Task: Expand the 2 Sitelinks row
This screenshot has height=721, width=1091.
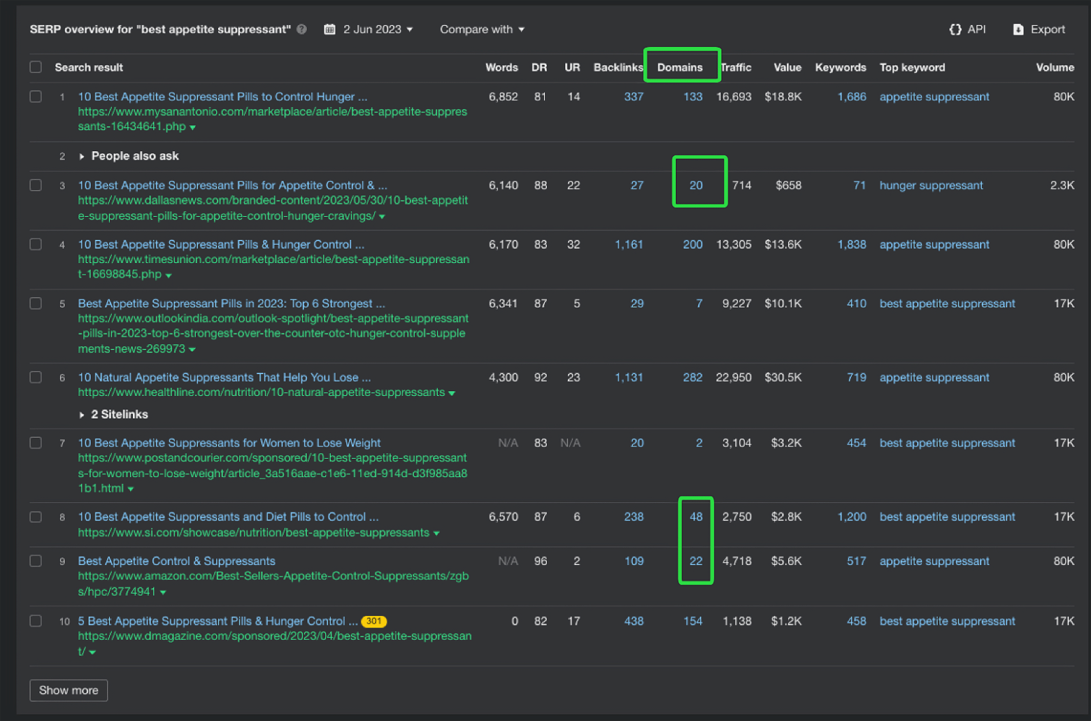Action: (114, 414)
